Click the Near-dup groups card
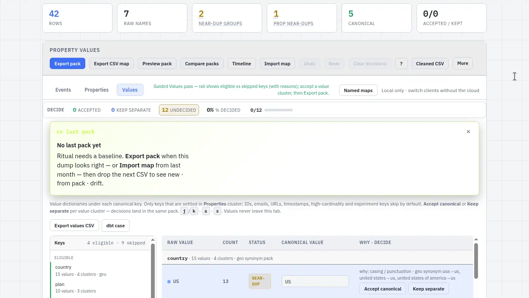This screenshot has height=298, width=529. coord(227,18)
